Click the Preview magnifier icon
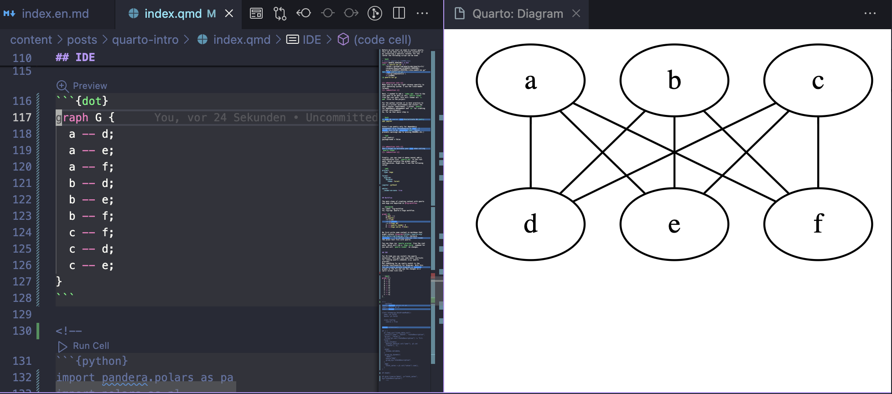Screen dimensions: 892x394 point(62,86)
